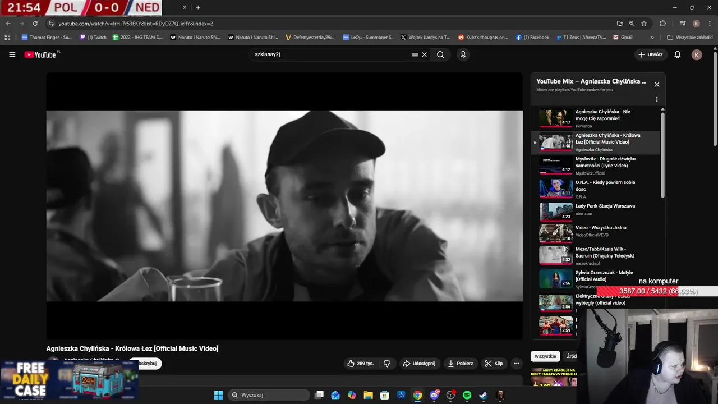Subscribe with the Subskrybuj button
Screen dimensions: 718x404
146,364
